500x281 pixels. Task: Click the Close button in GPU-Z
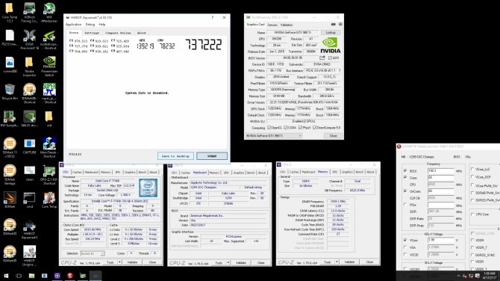(333, 136)
